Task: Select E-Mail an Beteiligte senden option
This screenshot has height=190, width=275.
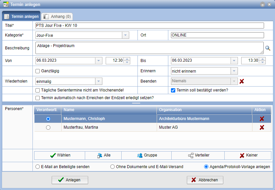Action: [38, 167]
